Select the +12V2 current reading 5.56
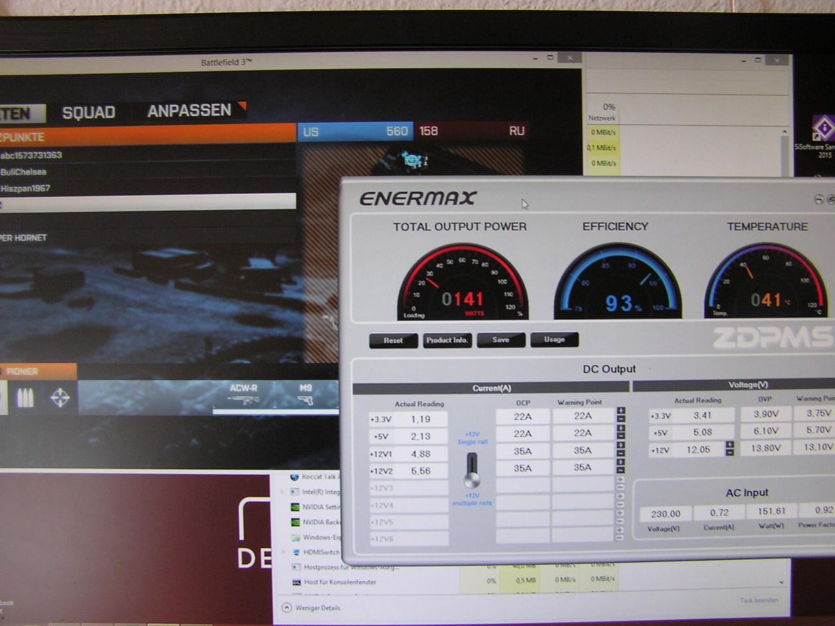 tap(420, 471)
